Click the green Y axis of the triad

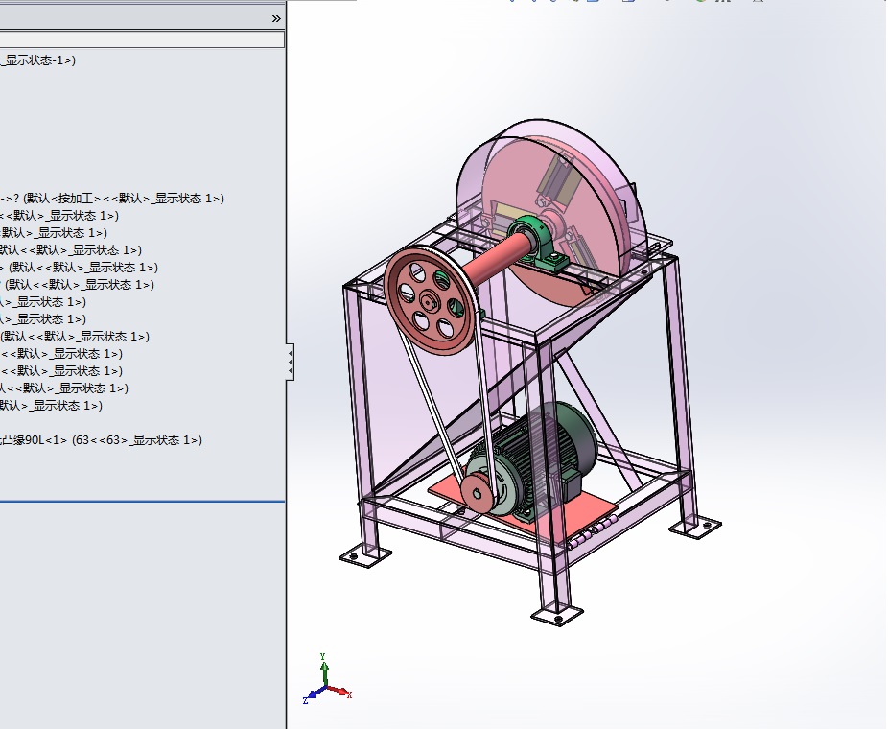click(x=323, y=670)
